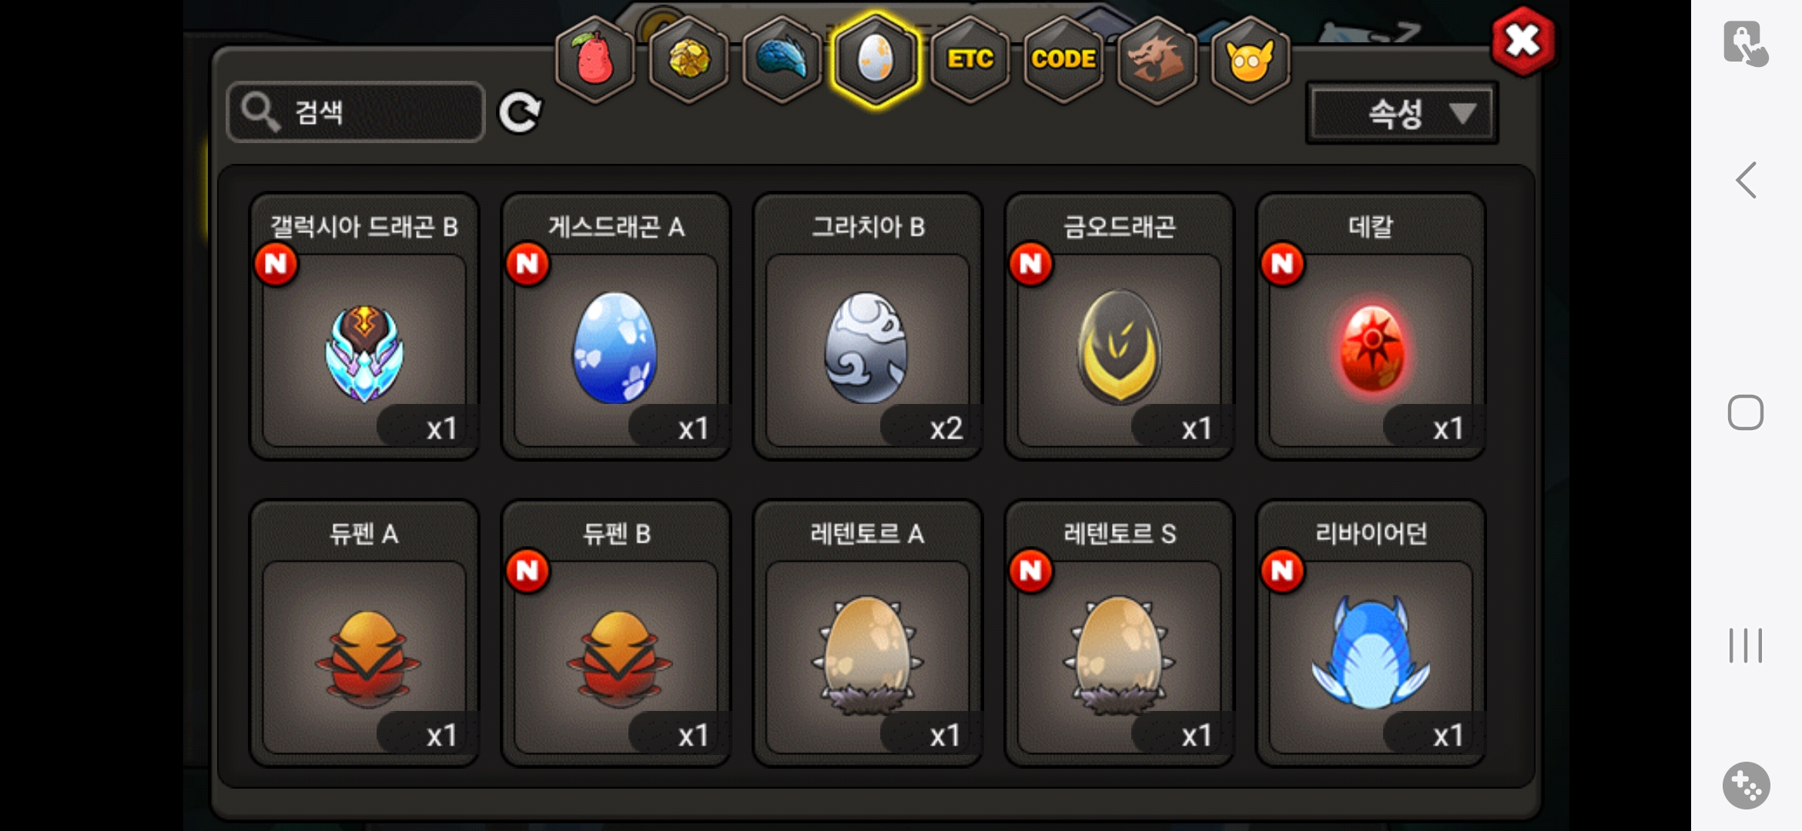
Task: Open the fruit food category tab
Action: 595,60
